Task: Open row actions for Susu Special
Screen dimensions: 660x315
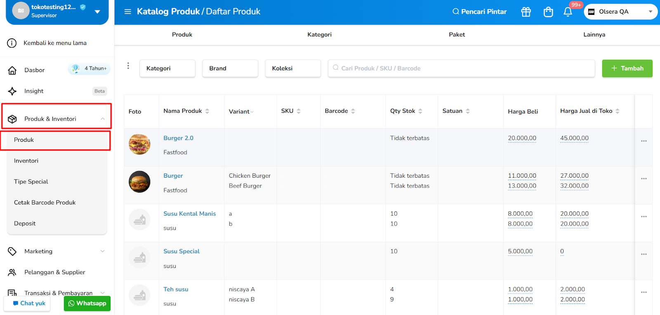Action: (x=643, y=254)
